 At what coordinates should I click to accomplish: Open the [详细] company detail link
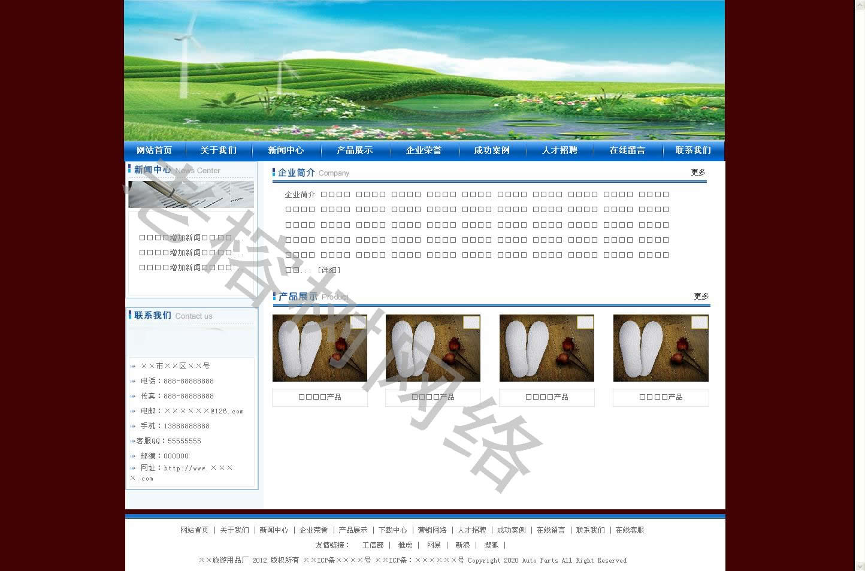click(x=329, y=270)
